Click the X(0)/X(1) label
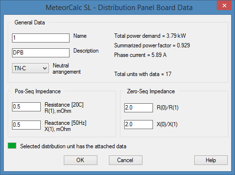Viewport: 235px width, 175px height. (167, 124)
